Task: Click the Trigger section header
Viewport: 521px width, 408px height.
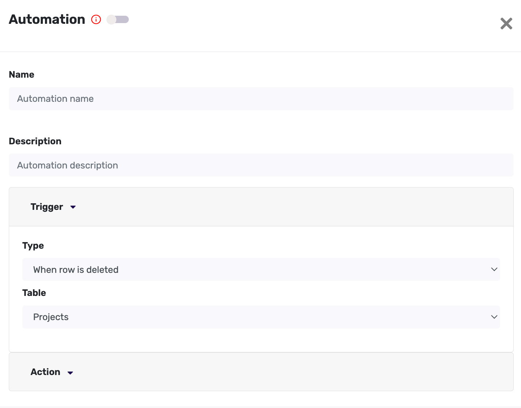Action: pyautogui.click(x=47, y=207)
